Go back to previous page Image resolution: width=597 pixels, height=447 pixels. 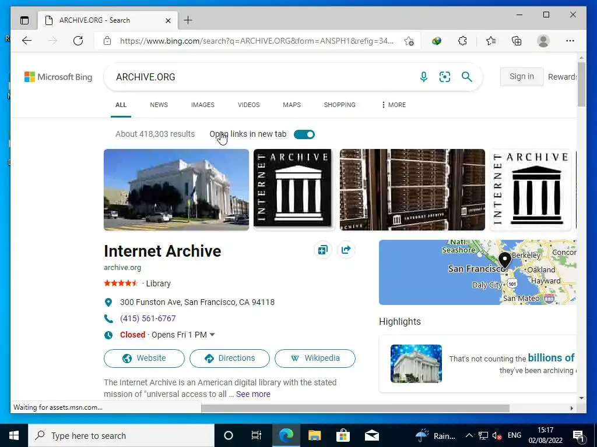point(27,41)
